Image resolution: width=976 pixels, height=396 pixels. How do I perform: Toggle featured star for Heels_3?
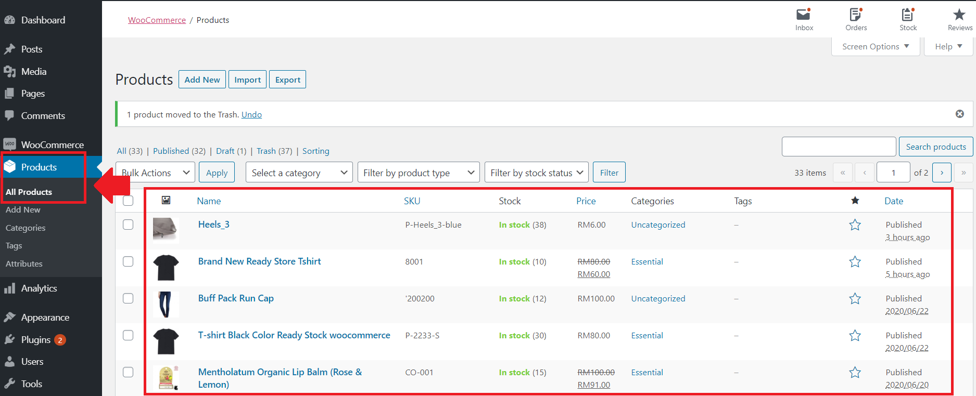coord(855,225)
